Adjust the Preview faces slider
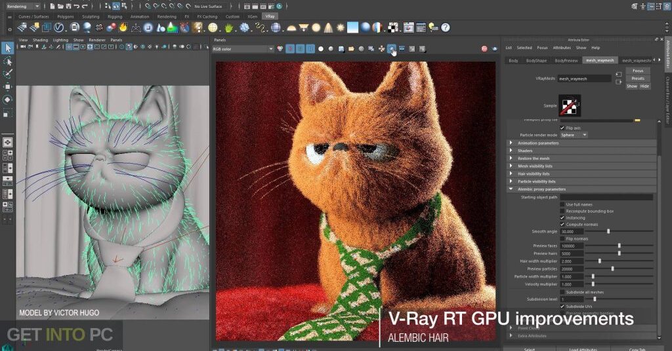Viewport: 672px width, 351px height. 619,246
